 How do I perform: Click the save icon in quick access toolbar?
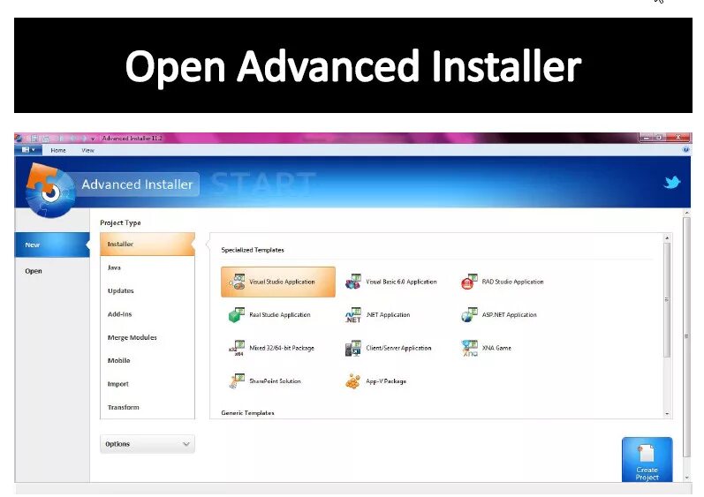(34, 139)
